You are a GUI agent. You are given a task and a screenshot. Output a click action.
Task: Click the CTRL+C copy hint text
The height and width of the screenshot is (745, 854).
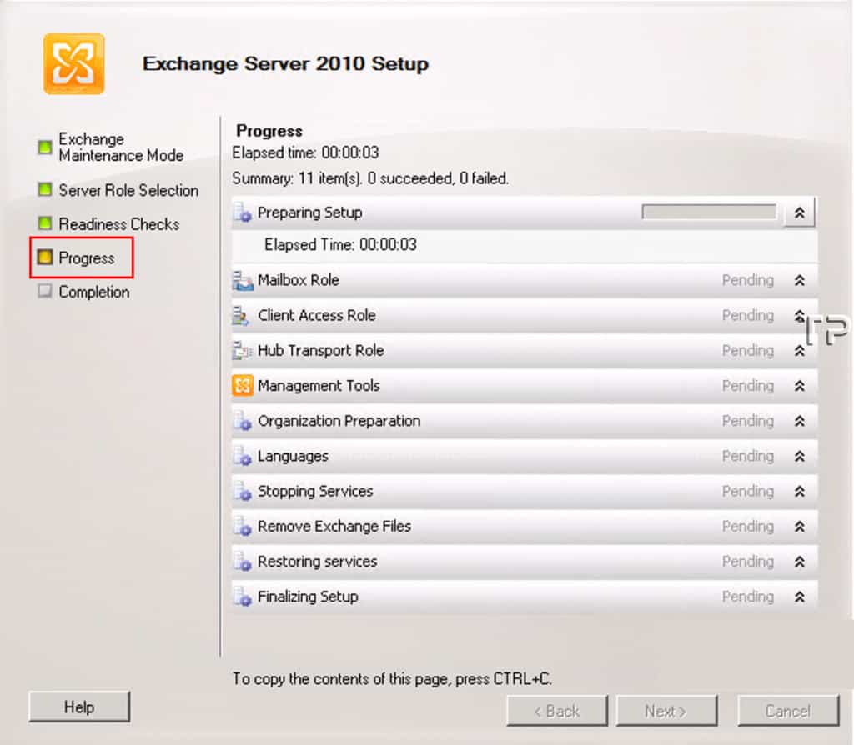[x=392, y=679]
